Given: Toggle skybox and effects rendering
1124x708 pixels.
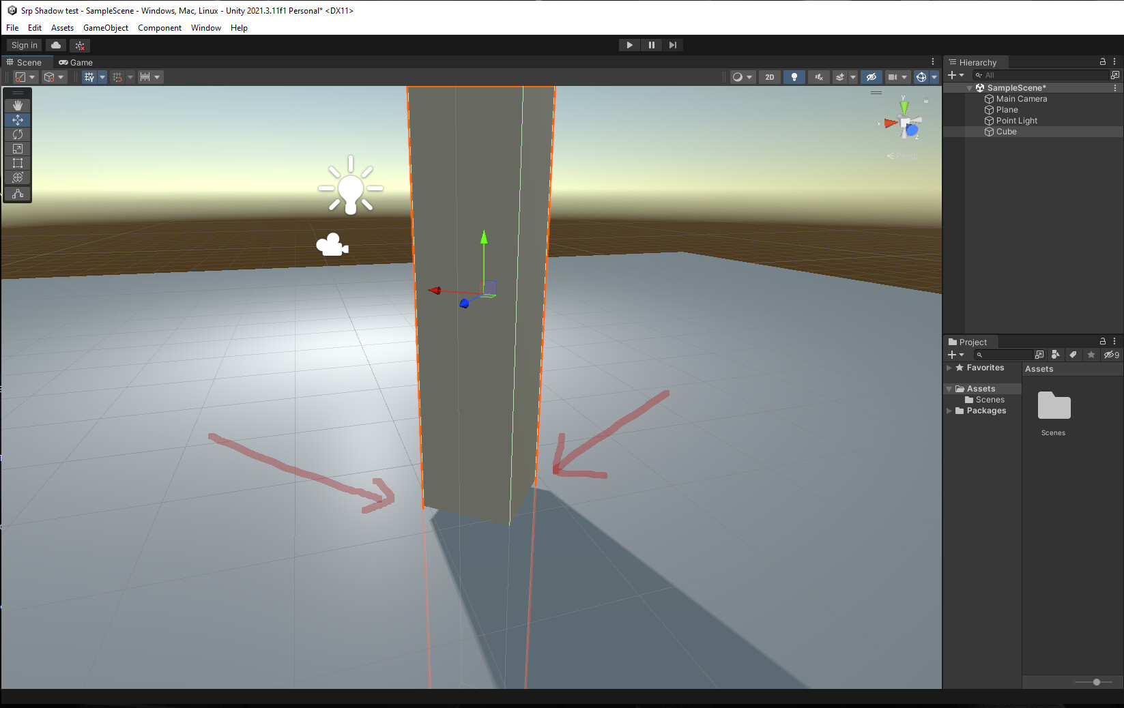Looking at the screenshot, I should click(840, 77).
